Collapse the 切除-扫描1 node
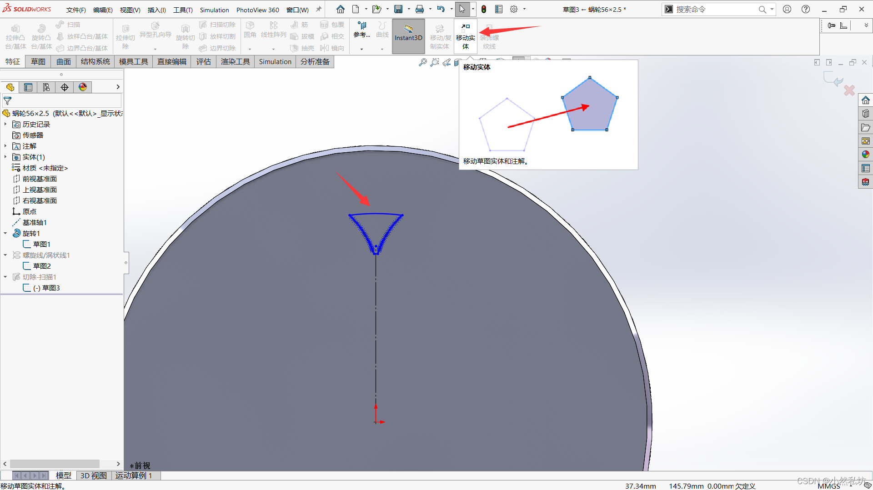Screen dimensions: 873x490 click(x=5, y=277)
